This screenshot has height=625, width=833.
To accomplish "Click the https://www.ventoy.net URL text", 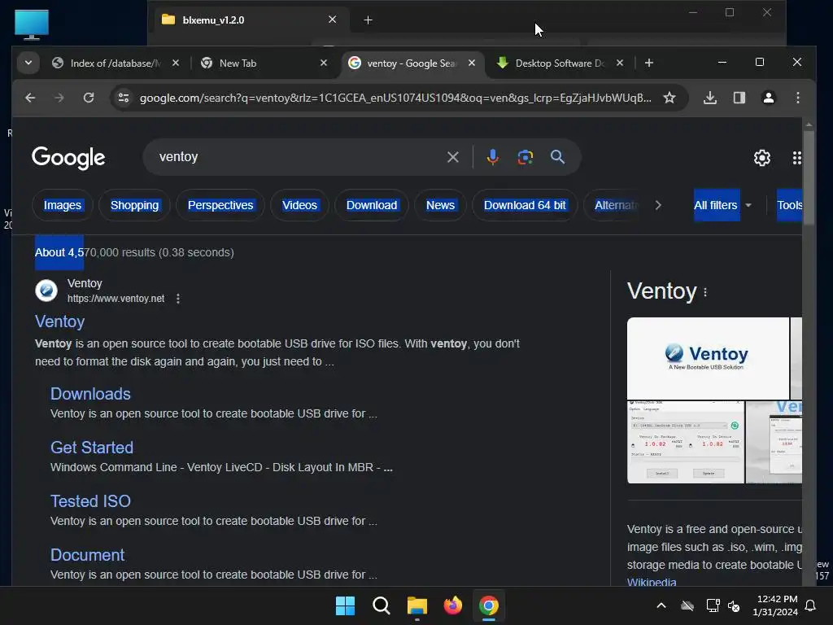I will point(116,299).
